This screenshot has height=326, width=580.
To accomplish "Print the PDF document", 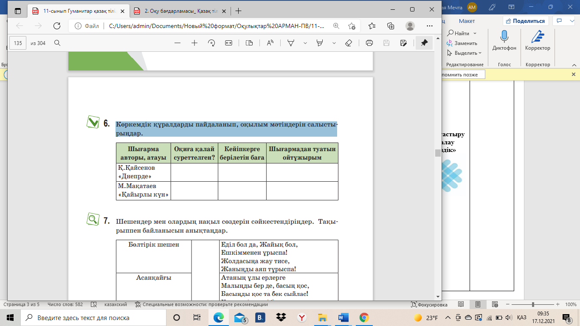I will click(x=369, y=43).
